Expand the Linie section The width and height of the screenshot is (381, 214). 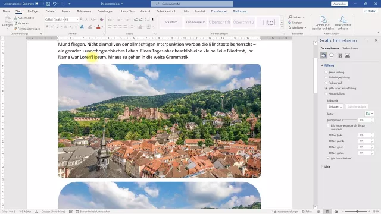(322, 166)
